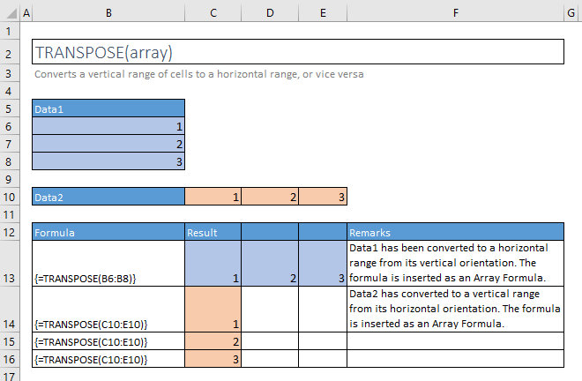This screenshot has height=381, width=582.
Task: Select row 14 header
Action: pos(10,310)
